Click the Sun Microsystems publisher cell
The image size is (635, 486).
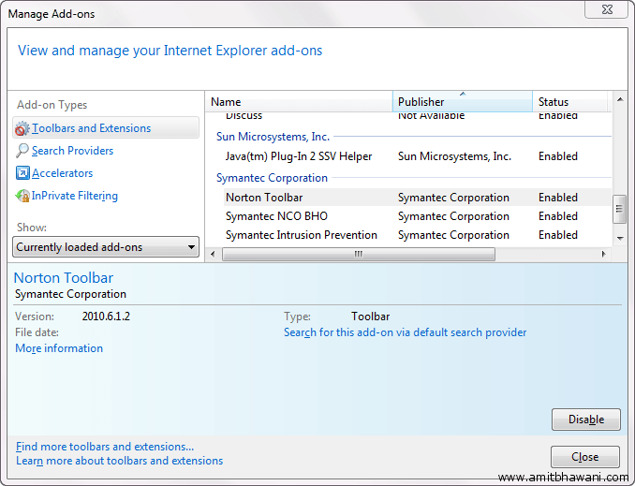454,156
